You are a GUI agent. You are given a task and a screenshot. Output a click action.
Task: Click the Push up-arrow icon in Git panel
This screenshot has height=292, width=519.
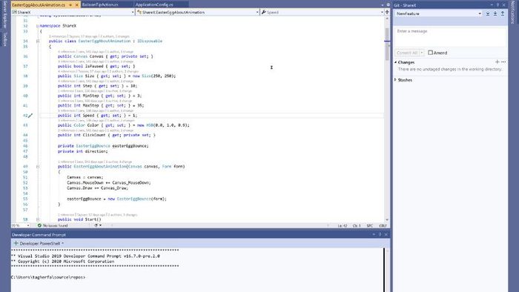tap(503, 13)
